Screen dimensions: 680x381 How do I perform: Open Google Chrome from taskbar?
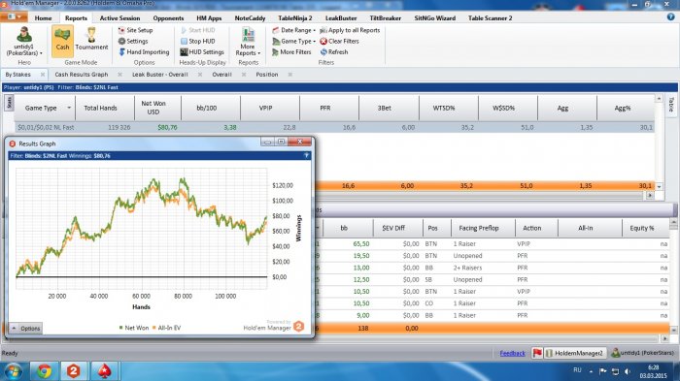click(44, 371)
